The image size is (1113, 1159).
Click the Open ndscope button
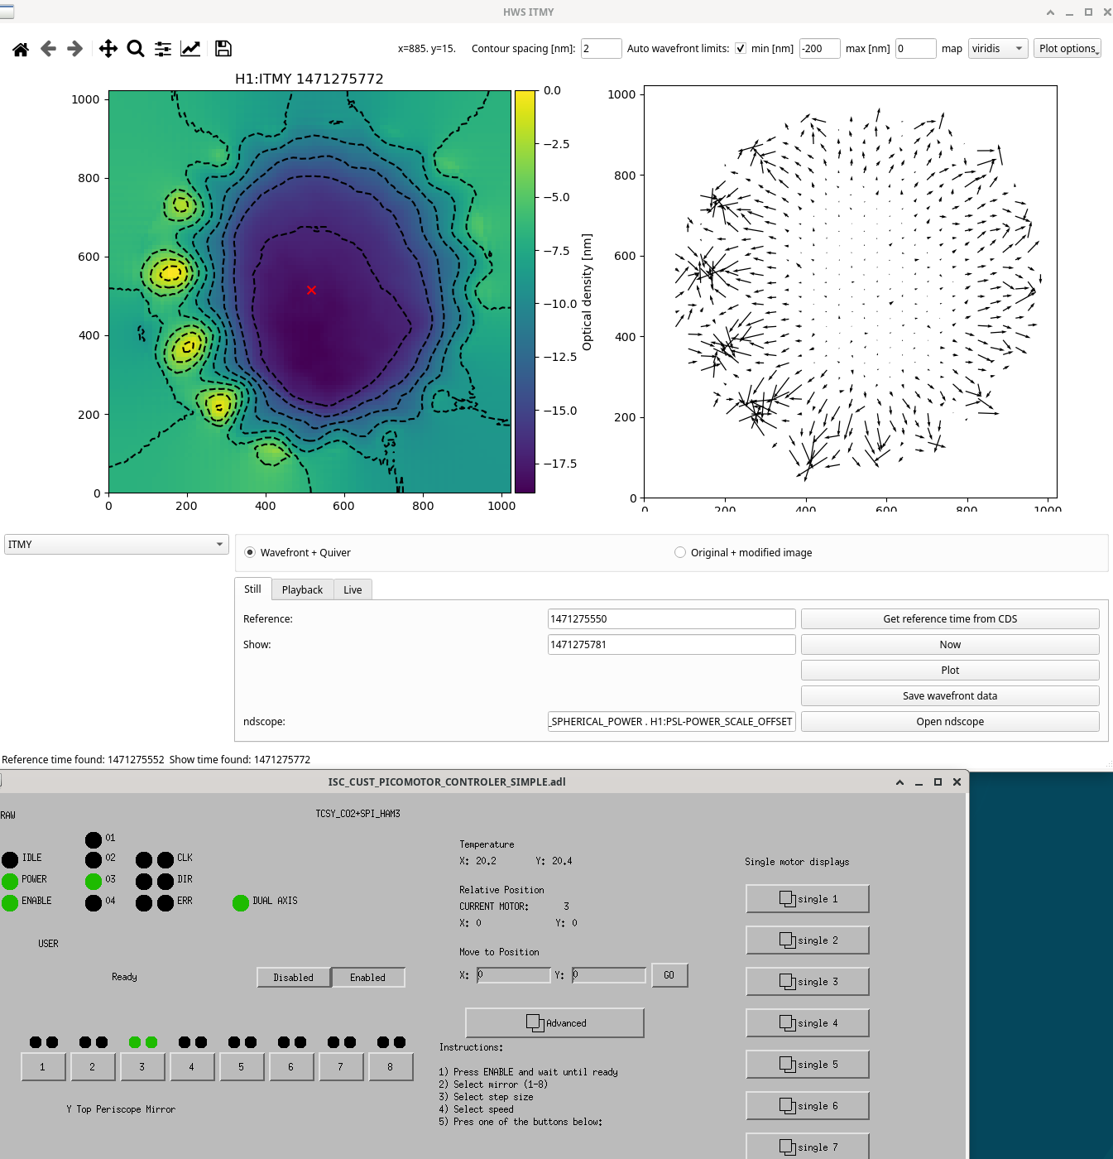950,722
